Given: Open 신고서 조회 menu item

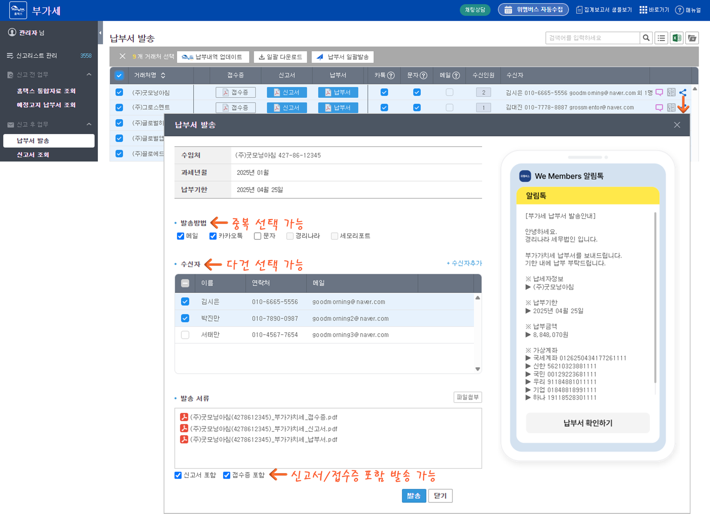Looking at the screenshot, I should 33,155.
